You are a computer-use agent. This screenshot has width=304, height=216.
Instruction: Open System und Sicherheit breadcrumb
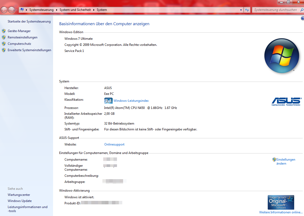coord(75,10)
